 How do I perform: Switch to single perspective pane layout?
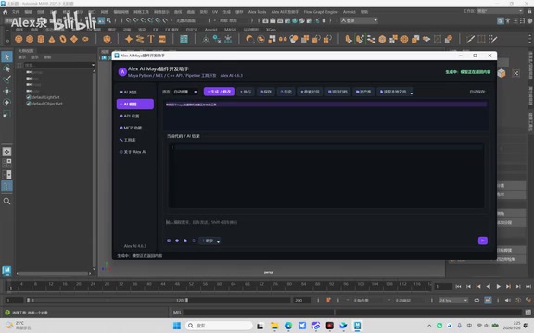(6, 152)
